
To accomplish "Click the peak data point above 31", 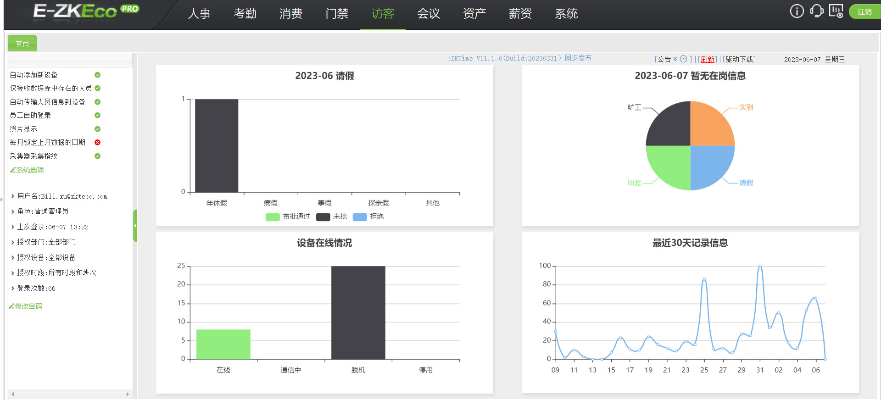I will pos(760,266).
